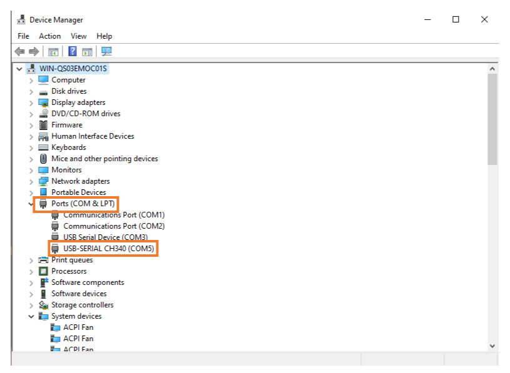Screen dimensions: 510x373
Task: Select Mice and other pointing devices label
Action: (x=105, y=159)
